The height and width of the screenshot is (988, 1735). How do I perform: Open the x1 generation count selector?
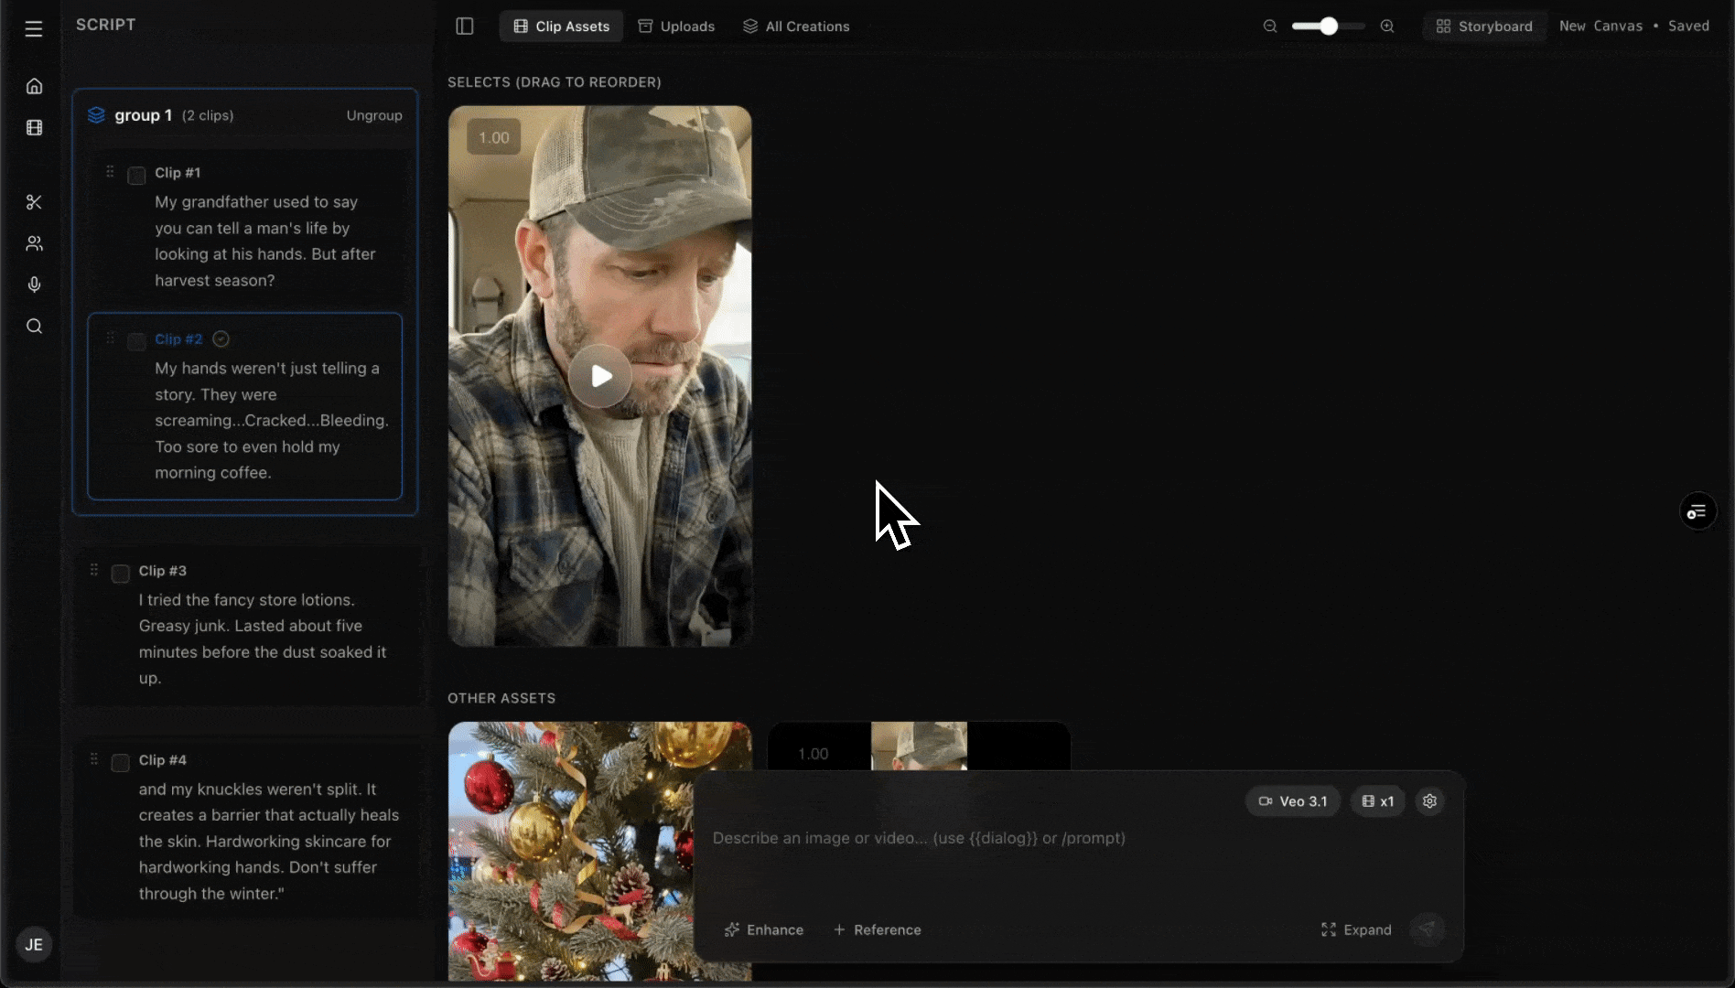[1377, 801]
